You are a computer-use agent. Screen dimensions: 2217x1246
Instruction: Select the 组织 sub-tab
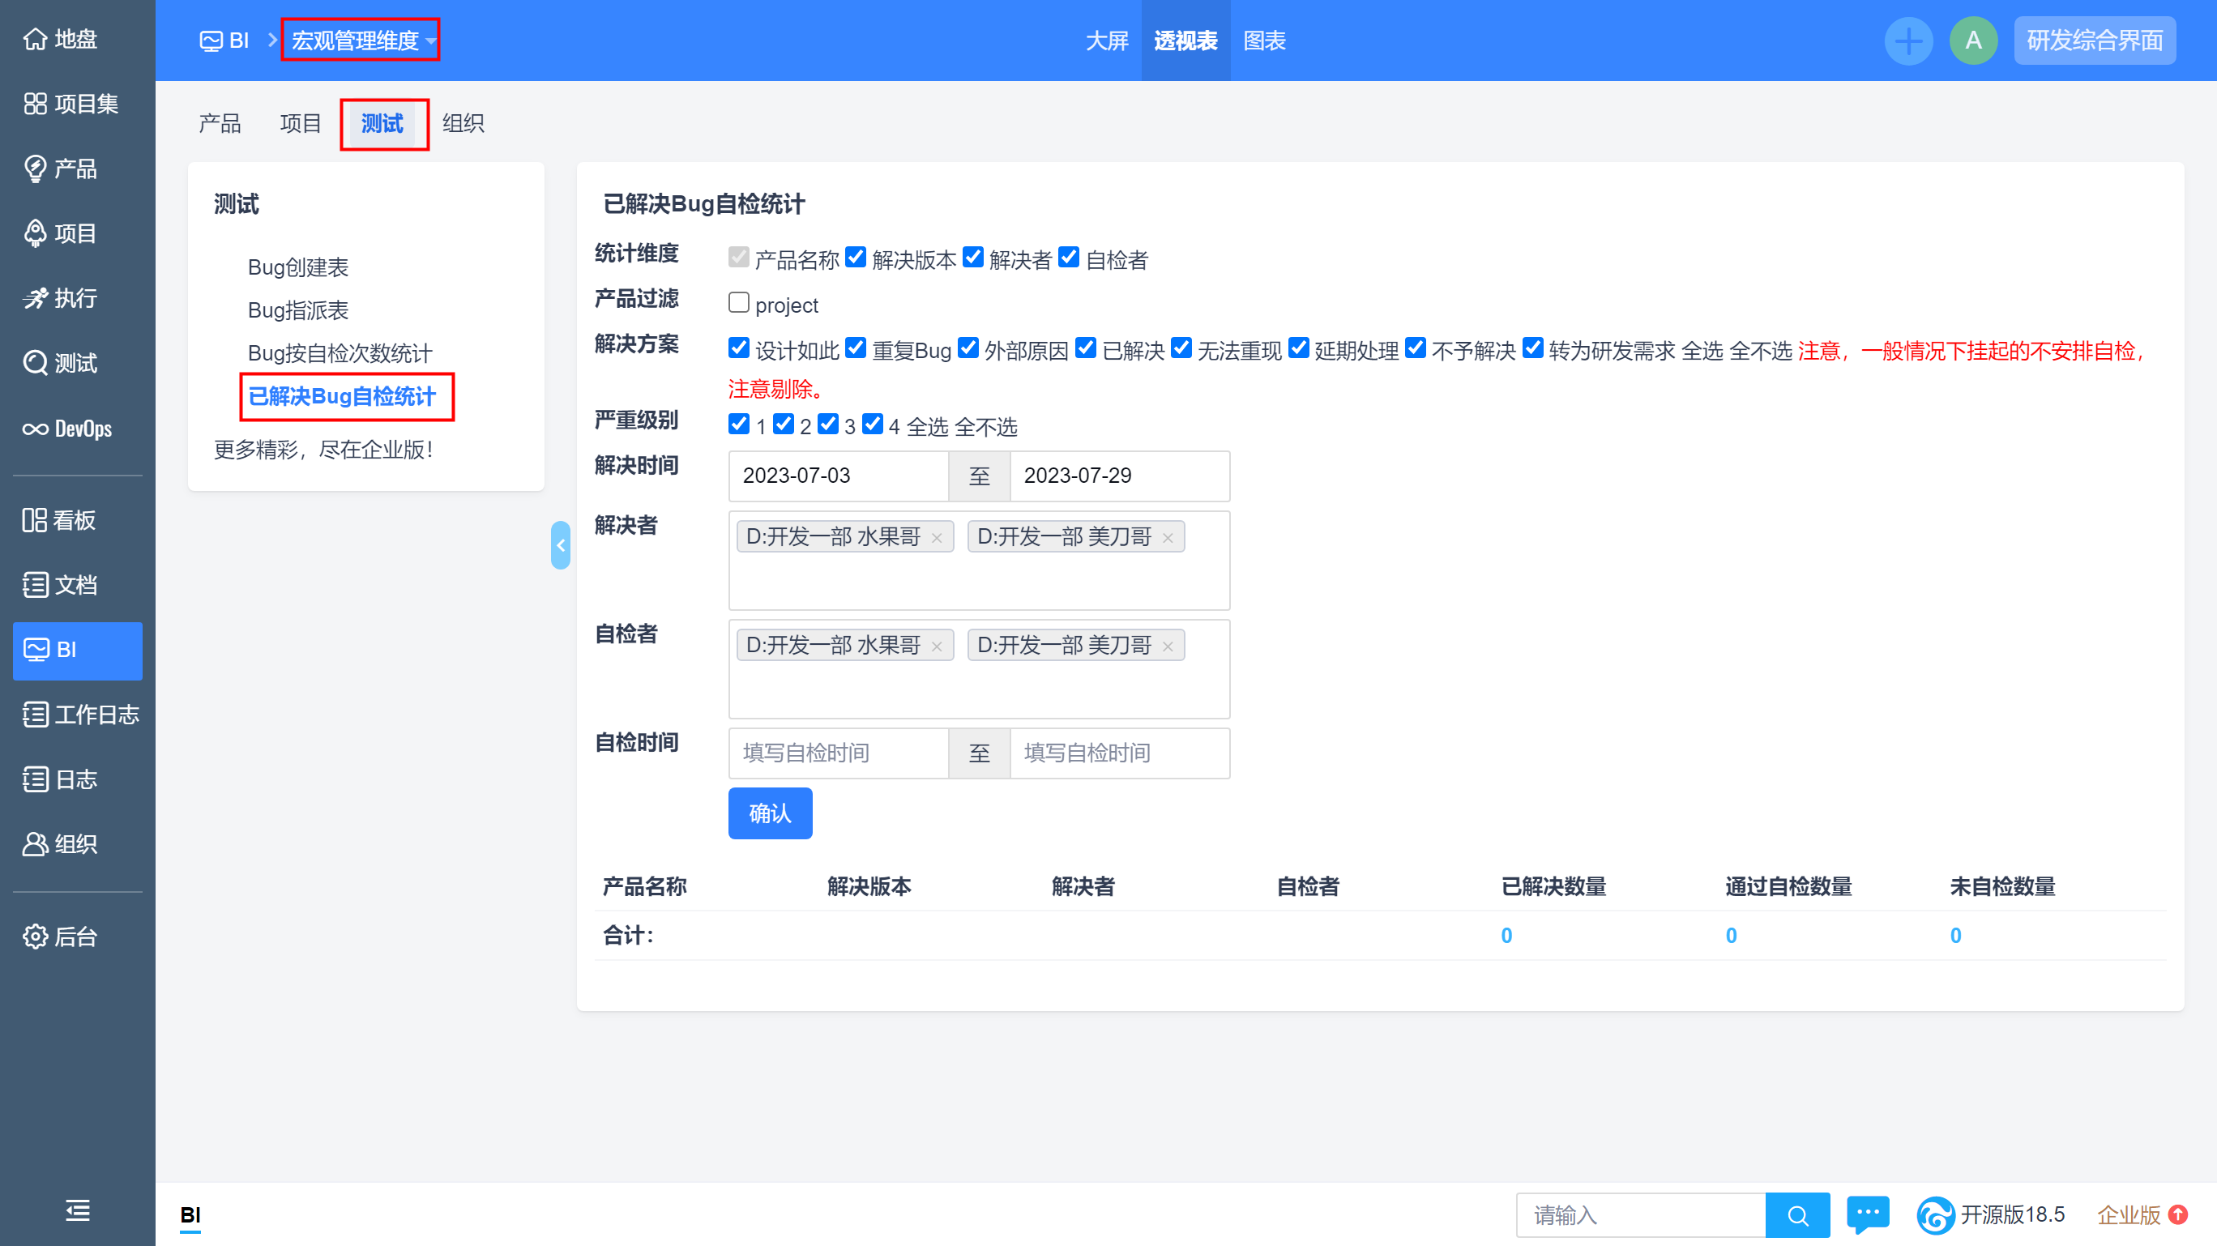(463, 123)
